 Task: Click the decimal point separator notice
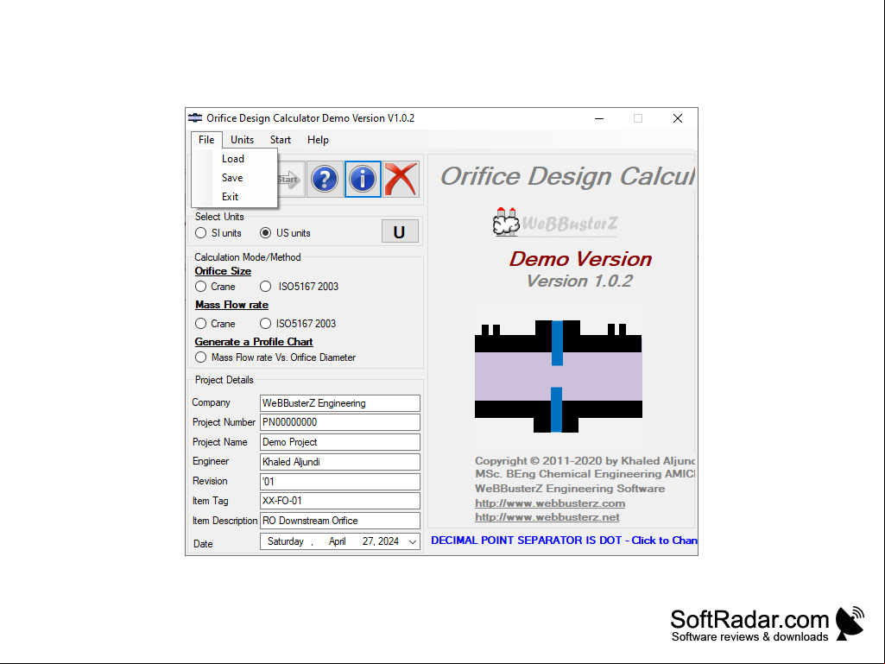pos(564,541)
